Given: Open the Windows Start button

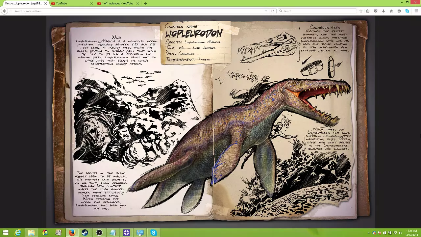Looking at the screenshot, I should coord(5,233).
